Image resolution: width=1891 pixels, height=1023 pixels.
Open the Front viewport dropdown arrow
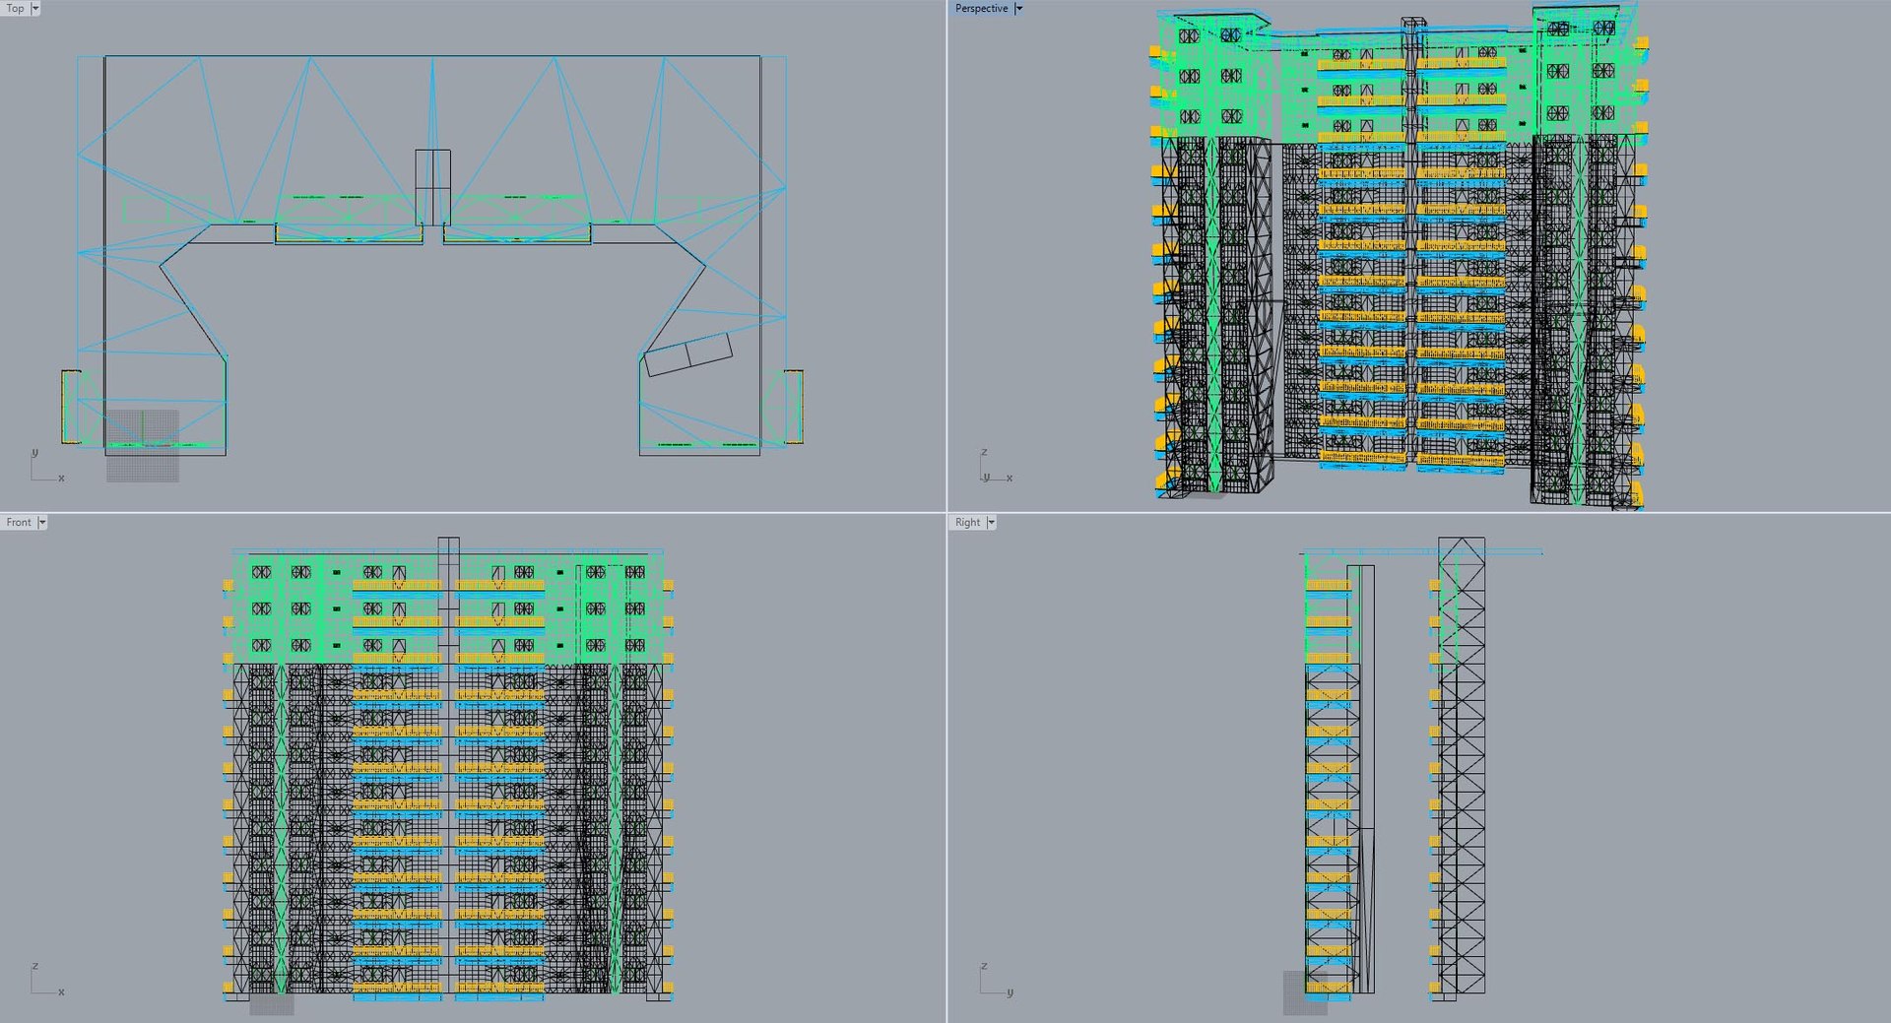42,522
